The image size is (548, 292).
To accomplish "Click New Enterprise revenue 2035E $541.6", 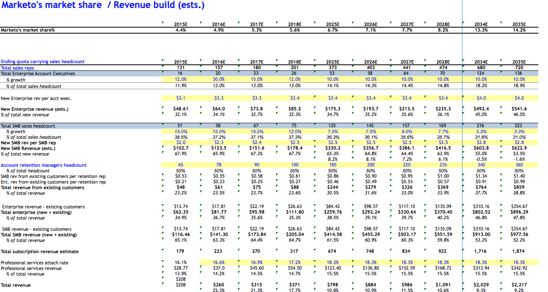I will point(519,109).
